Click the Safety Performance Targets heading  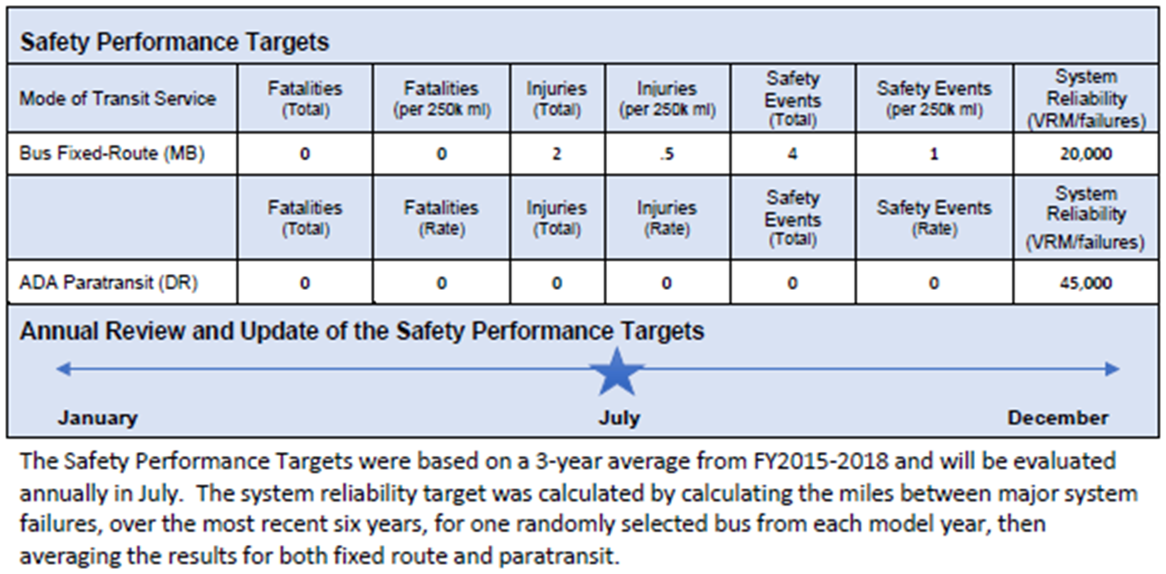[174, 42]
